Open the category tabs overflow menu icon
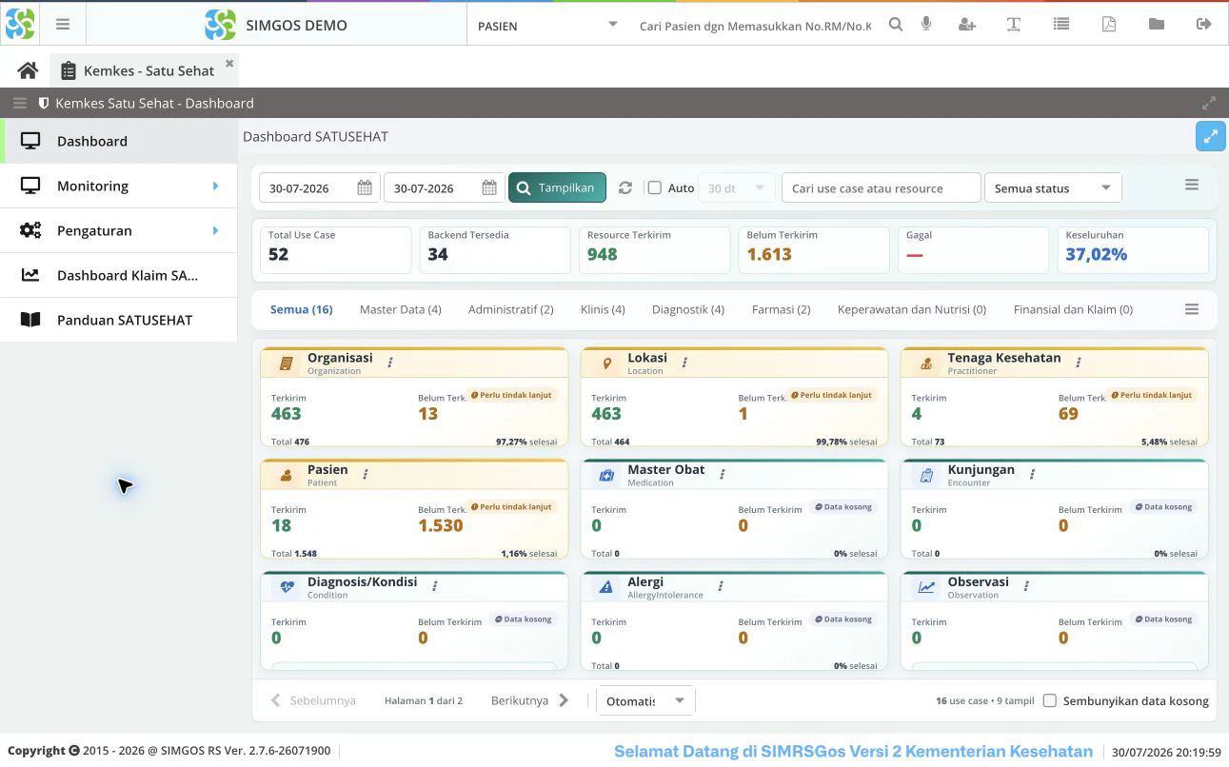Screen dimensions: 1229x767 pos(1192,309)
